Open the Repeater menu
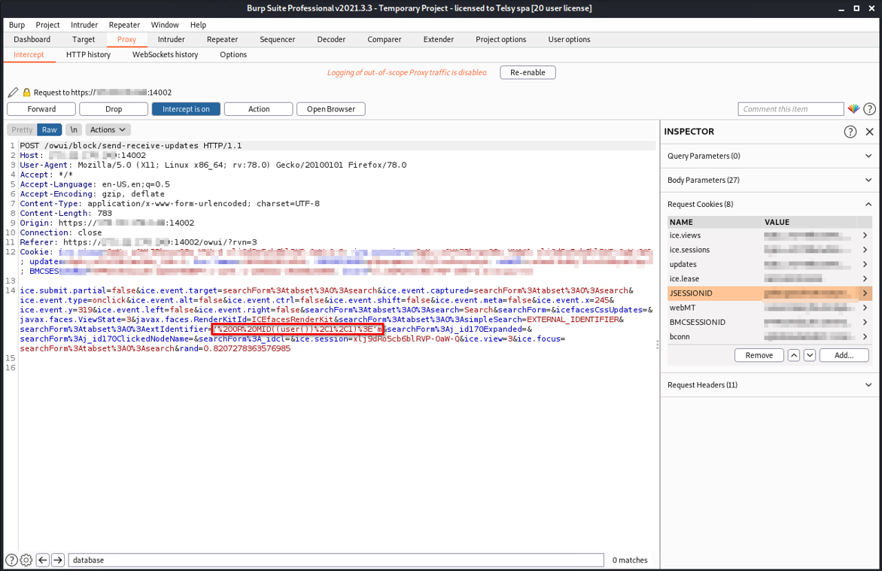The width and height of the screenshot is (882, 571). pyautogui.click(x=124, y=25)
